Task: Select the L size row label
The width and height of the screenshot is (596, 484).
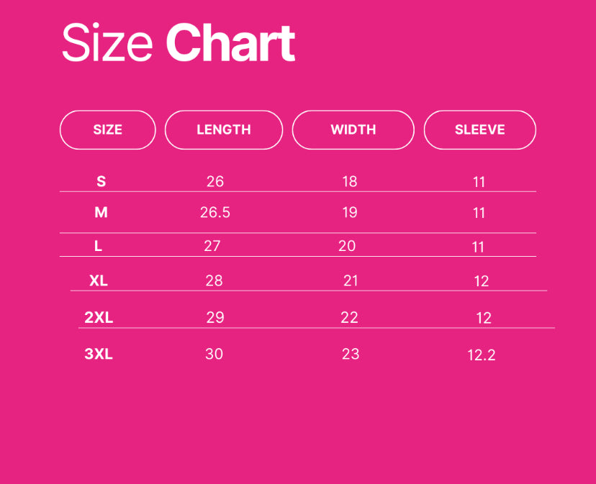Action: [99, 246]
